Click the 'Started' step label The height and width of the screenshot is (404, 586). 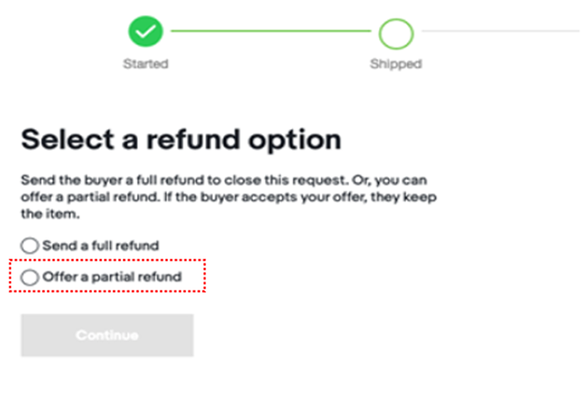(146, 64)
